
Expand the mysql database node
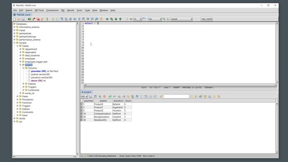point(14,30)
